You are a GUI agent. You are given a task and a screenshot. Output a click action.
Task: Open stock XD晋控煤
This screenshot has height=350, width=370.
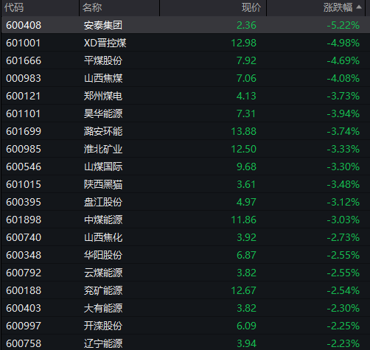pos(105,43)
